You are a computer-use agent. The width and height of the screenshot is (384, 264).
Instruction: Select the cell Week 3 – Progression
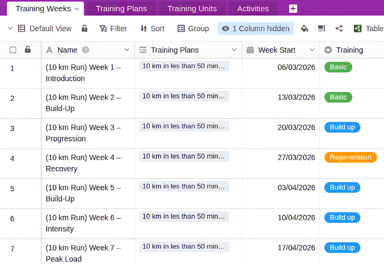(88, 133)
